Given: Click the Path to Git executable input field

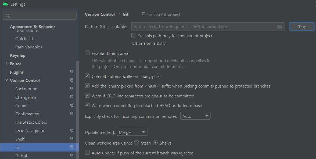Looking at the screenshot, I should pos(202,26).
